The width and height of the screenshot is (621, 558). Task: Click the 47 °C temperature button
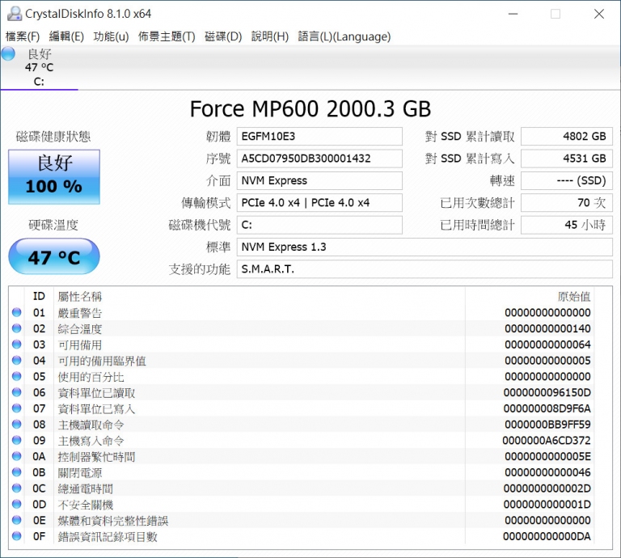point(54,256)
